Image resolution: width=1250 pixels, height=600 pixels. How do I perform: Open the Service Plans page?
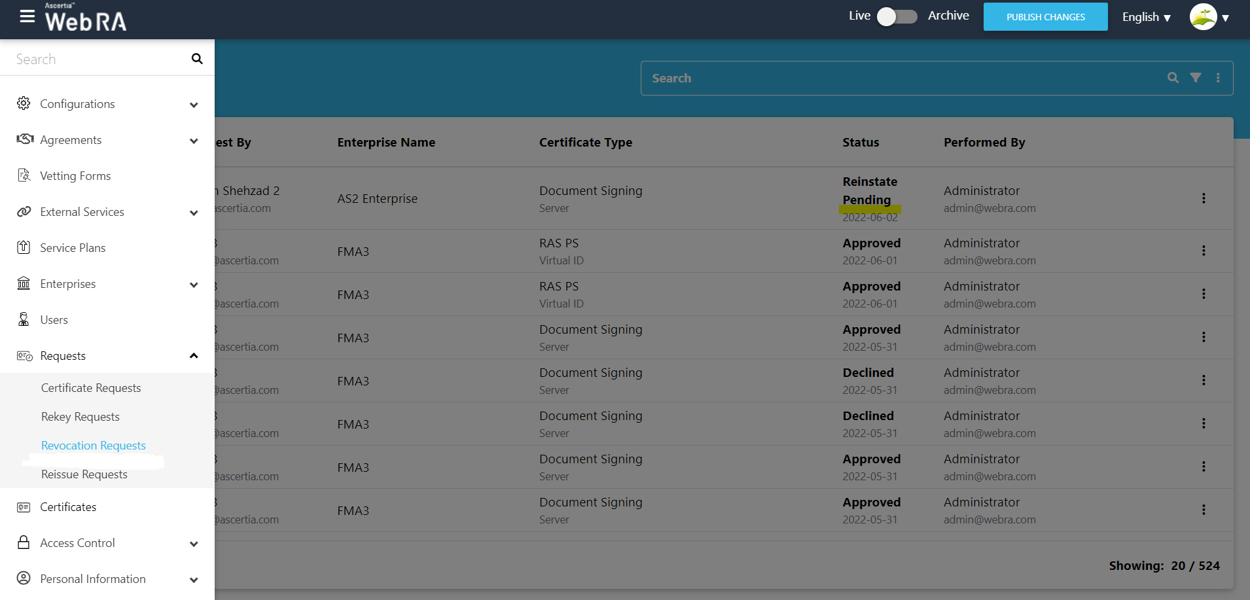click(x=73, y=248)
